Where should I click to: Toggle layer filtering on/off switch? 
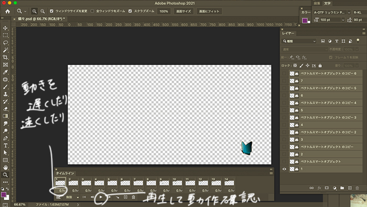[358, 41]
